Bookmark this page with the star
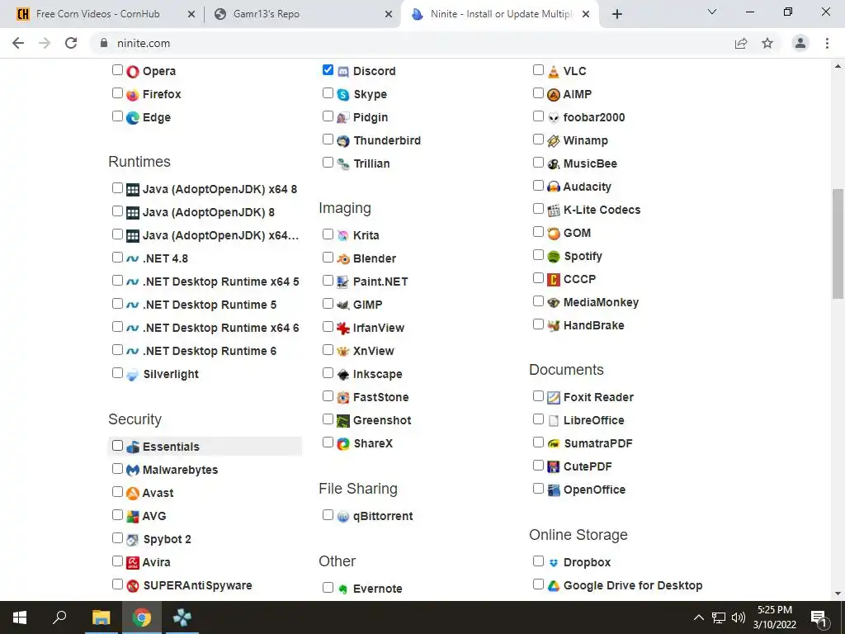Screen dimensions: 845x634 767,43
